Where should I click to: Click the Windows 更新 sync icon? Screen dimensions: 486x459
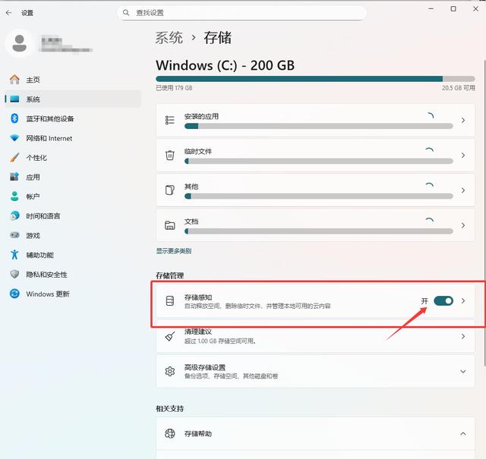coord(14,294)
